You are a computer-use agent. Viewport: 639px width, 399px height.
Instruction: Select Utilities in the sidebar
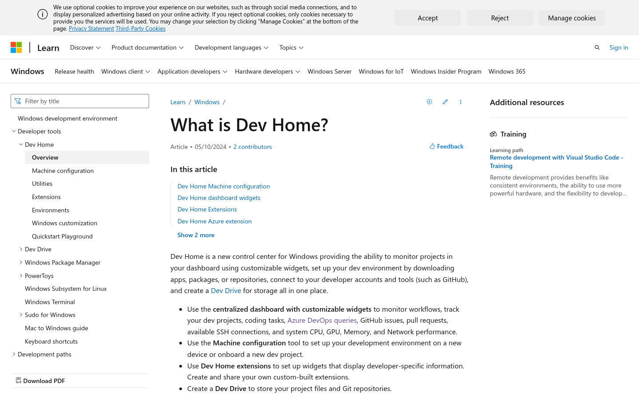[x=42, y=184]
